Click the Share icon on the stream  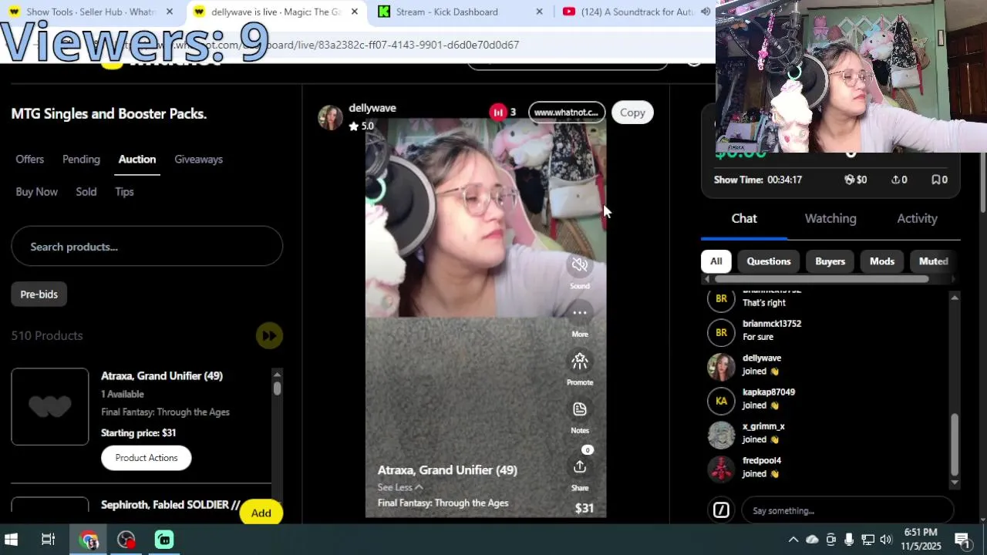[580, 467]
